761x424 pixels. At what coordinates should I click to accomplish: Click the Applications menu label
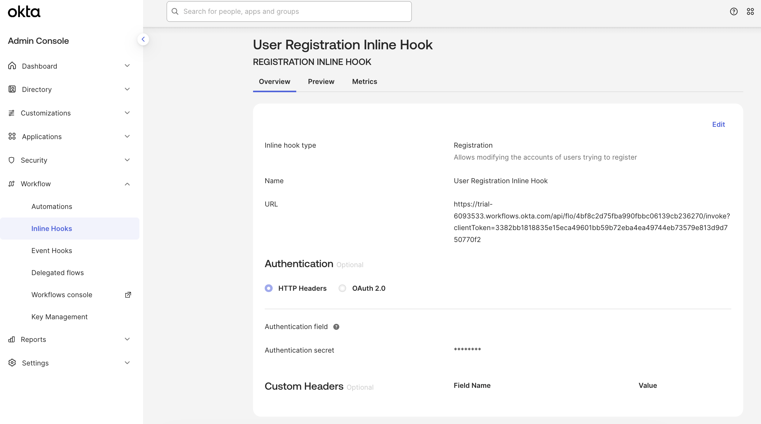[42, 137]
